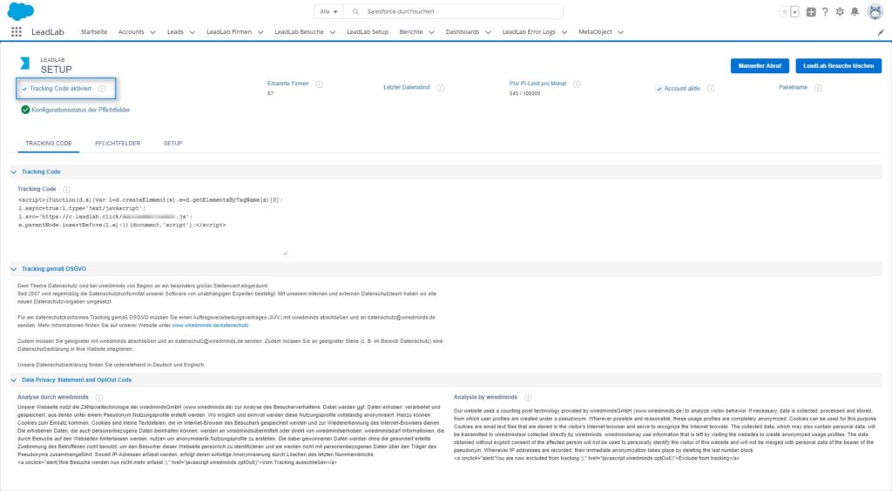Show info next to Tracking Code field label

pyautogui.click(x=66, y=189)
